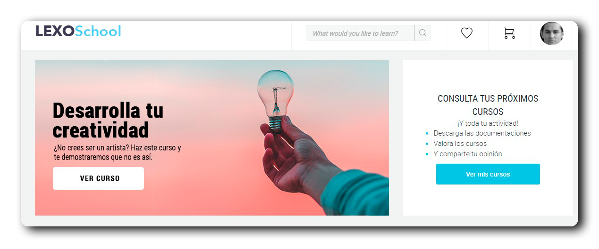Go home via the LEXOSchool logo
This screenshot has height=249, width=599.
(x=78, y=31)
